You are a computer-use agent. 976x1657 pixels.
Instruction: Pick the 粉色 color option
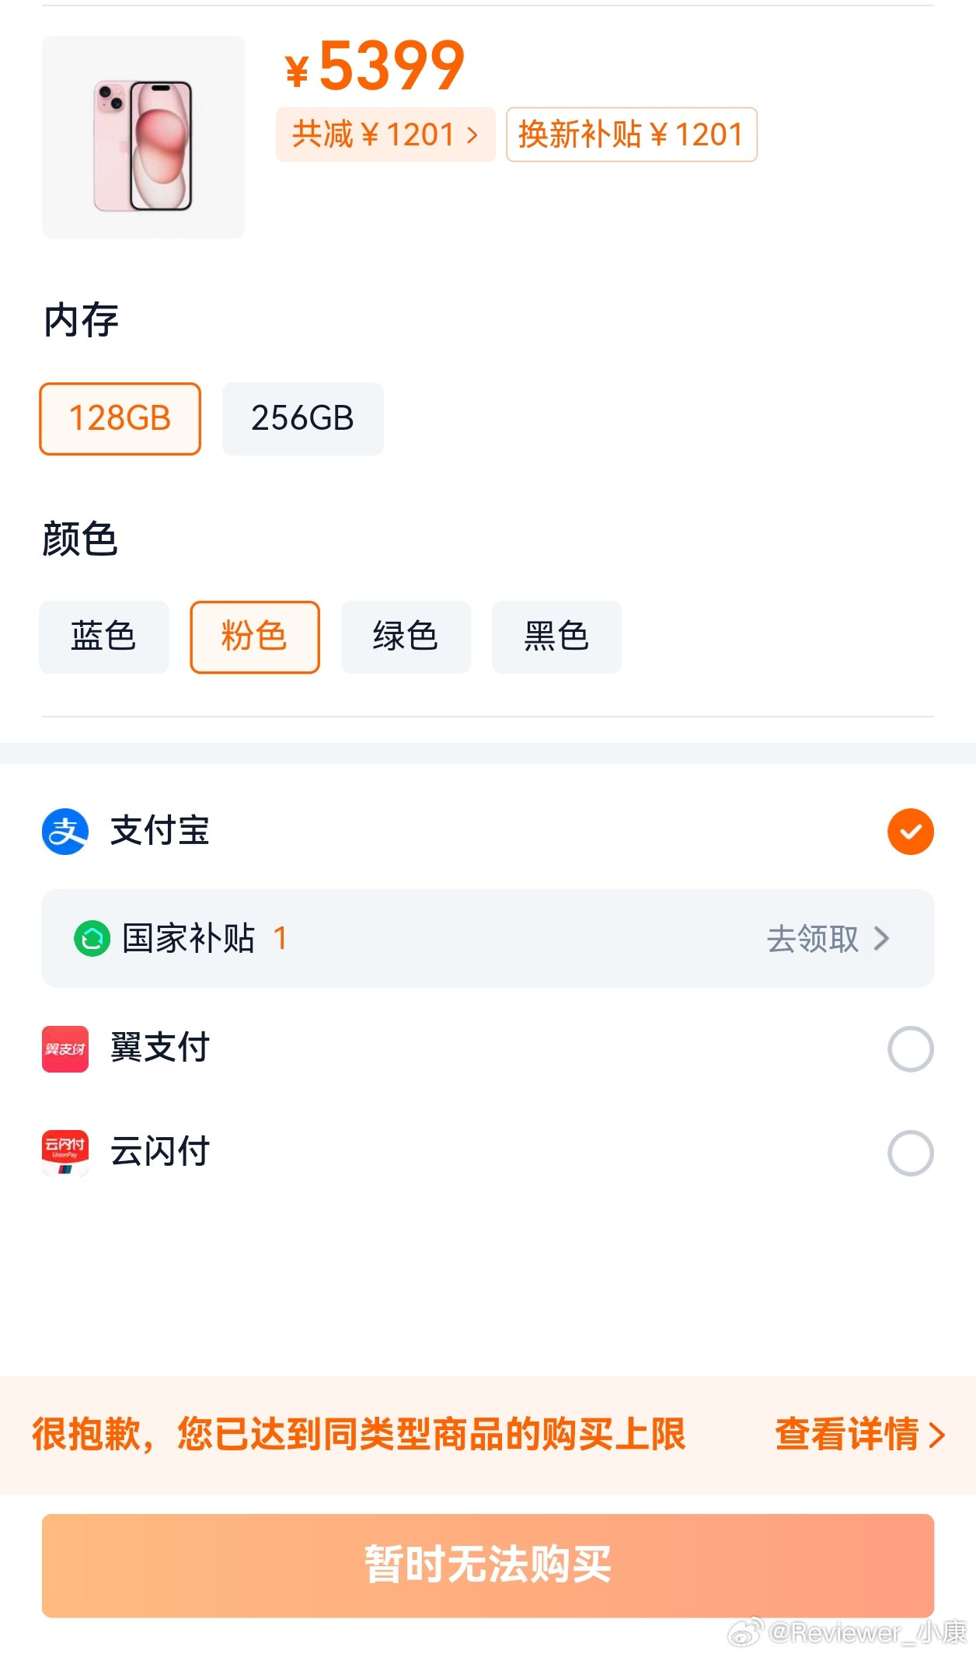click(x=255, y=637)
